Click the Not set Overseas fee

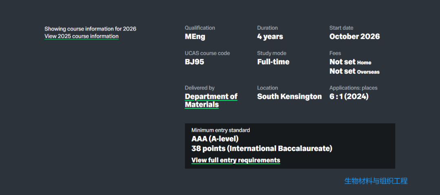pos(354,71)
